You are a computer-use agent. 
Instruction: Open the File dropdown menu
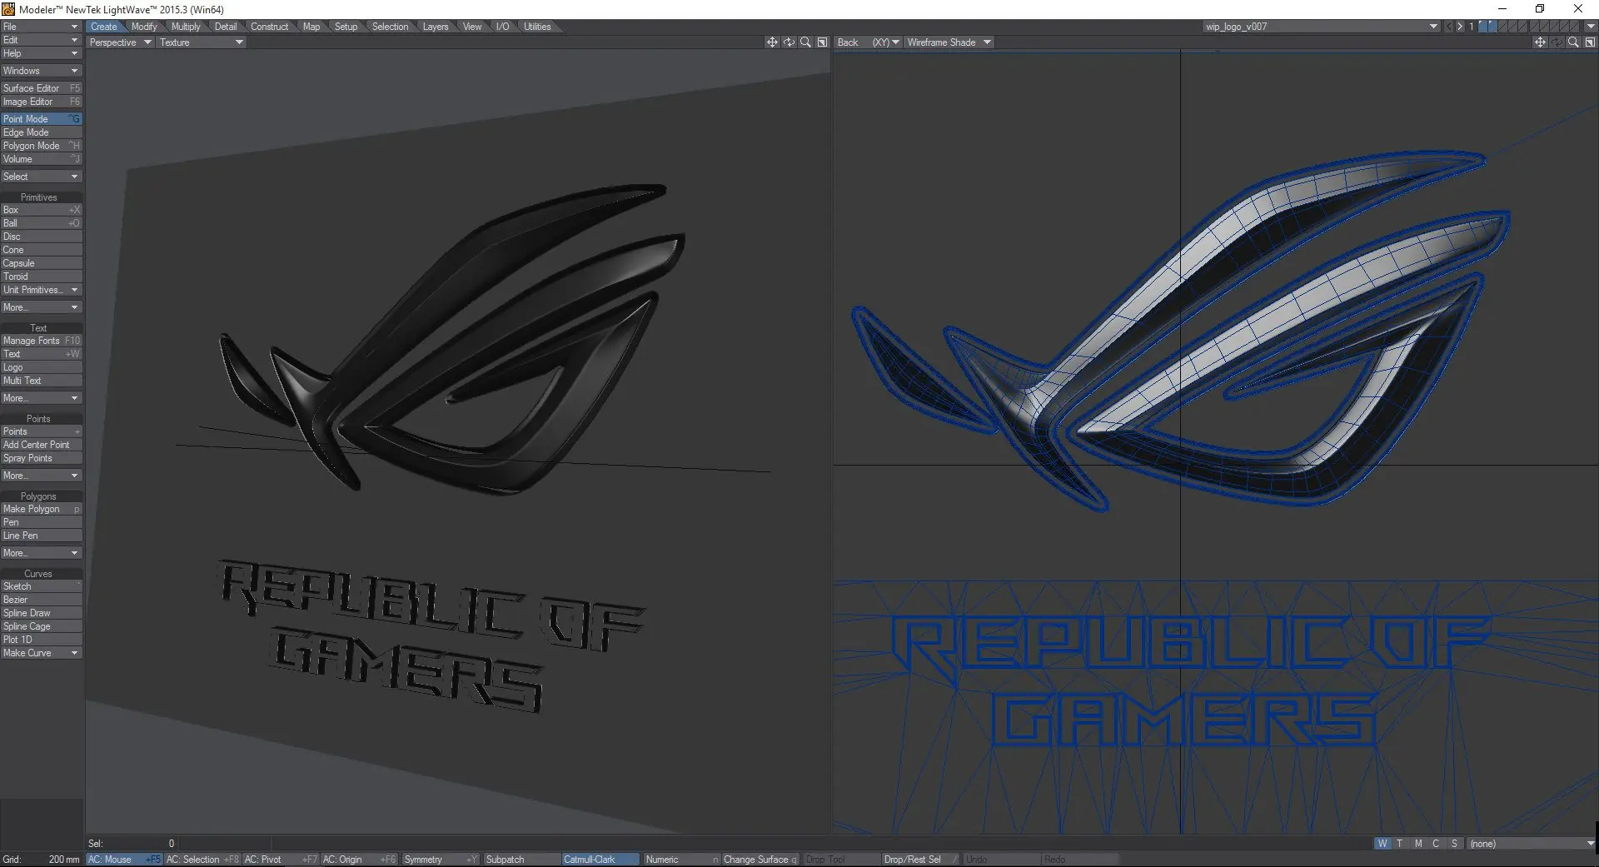[41, 27]
